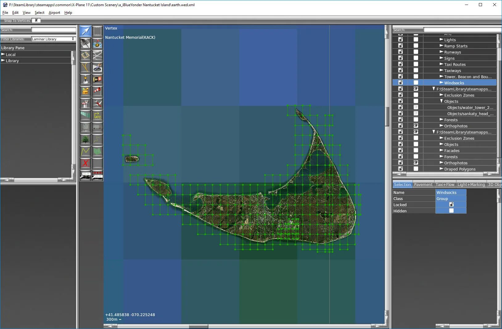
Task: Select the Truck Destination tool
Action: pos(97,175)
